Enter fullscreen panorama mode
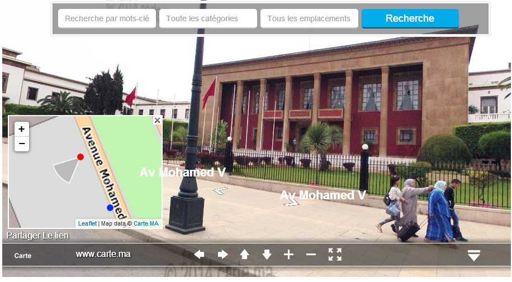The height and width of the screenshot is (282, 512). coord(335,255)
